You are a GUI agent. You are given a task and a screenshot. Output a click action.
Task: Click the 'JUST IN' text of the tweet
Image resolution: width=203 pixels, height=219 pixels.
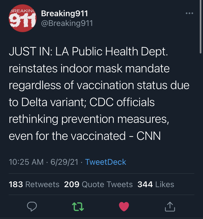[x=29, y=52]
